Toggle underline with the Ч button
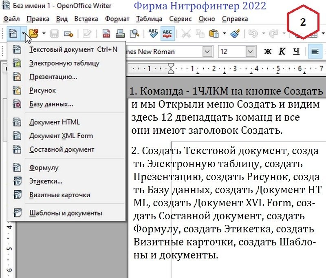The height and width of the screenshot is (278, 326). pos(296,51)
